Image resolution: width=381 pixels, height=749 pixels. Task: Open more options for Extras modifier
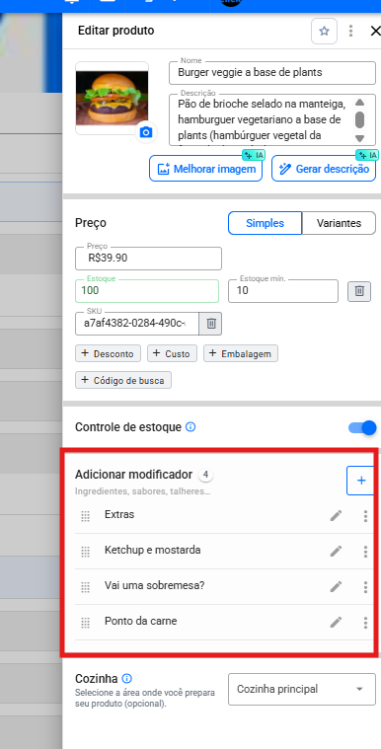pyautogui.click(x=365, y=516)
